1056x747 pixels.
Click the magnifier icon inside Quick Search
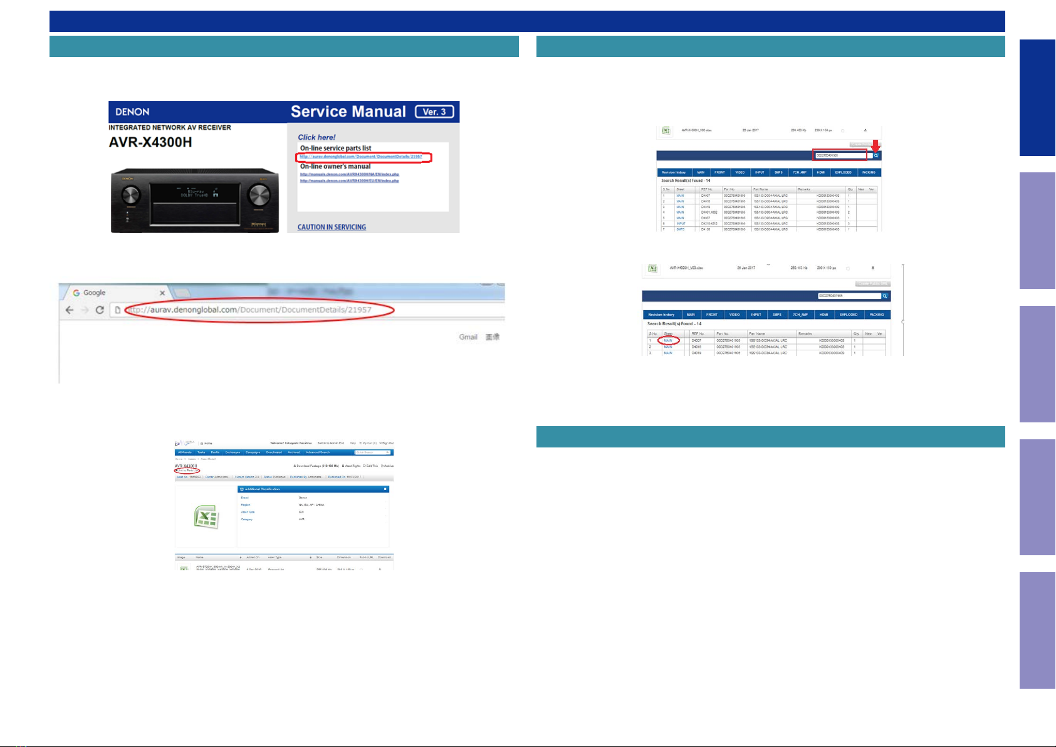point(387,452)
